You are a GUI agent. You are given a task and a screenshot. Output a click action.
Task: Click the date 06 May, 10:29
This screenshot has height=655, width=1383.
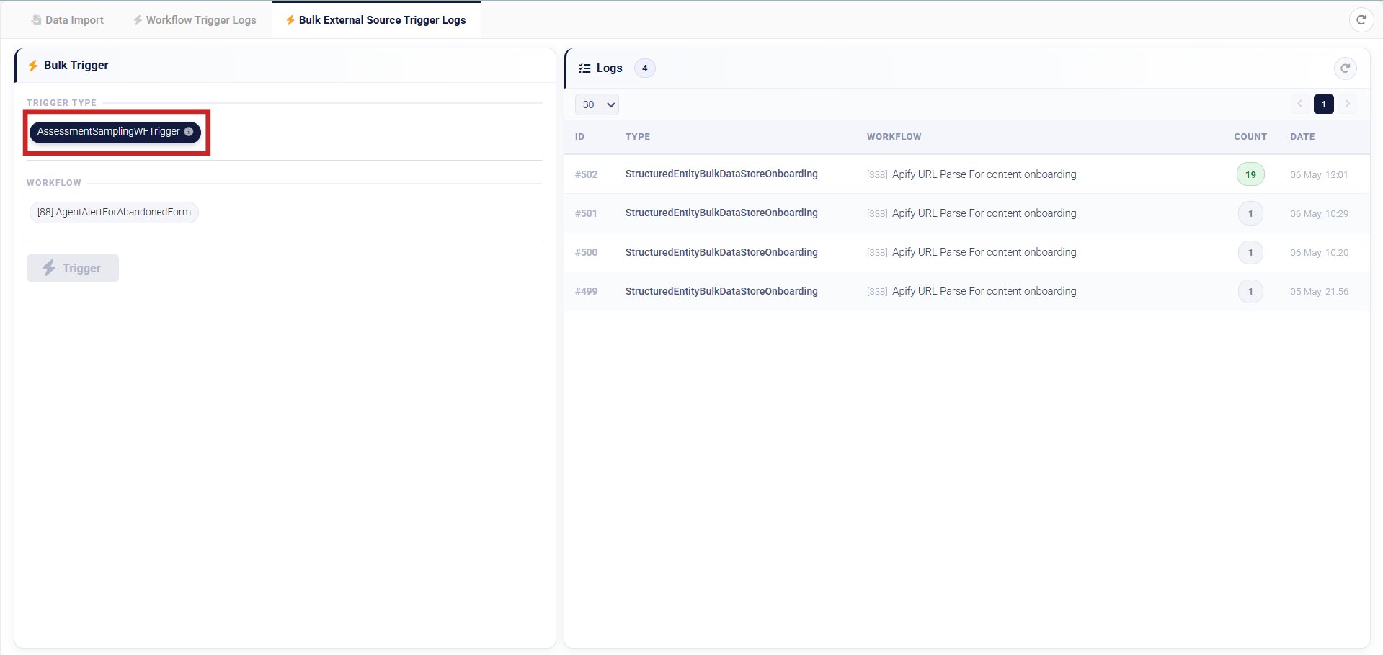point(1319,214)
